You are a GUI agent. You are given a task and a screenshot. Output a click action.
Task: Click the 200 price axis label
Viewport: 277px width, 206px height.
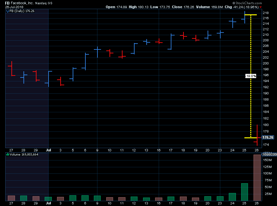[266, 63]
